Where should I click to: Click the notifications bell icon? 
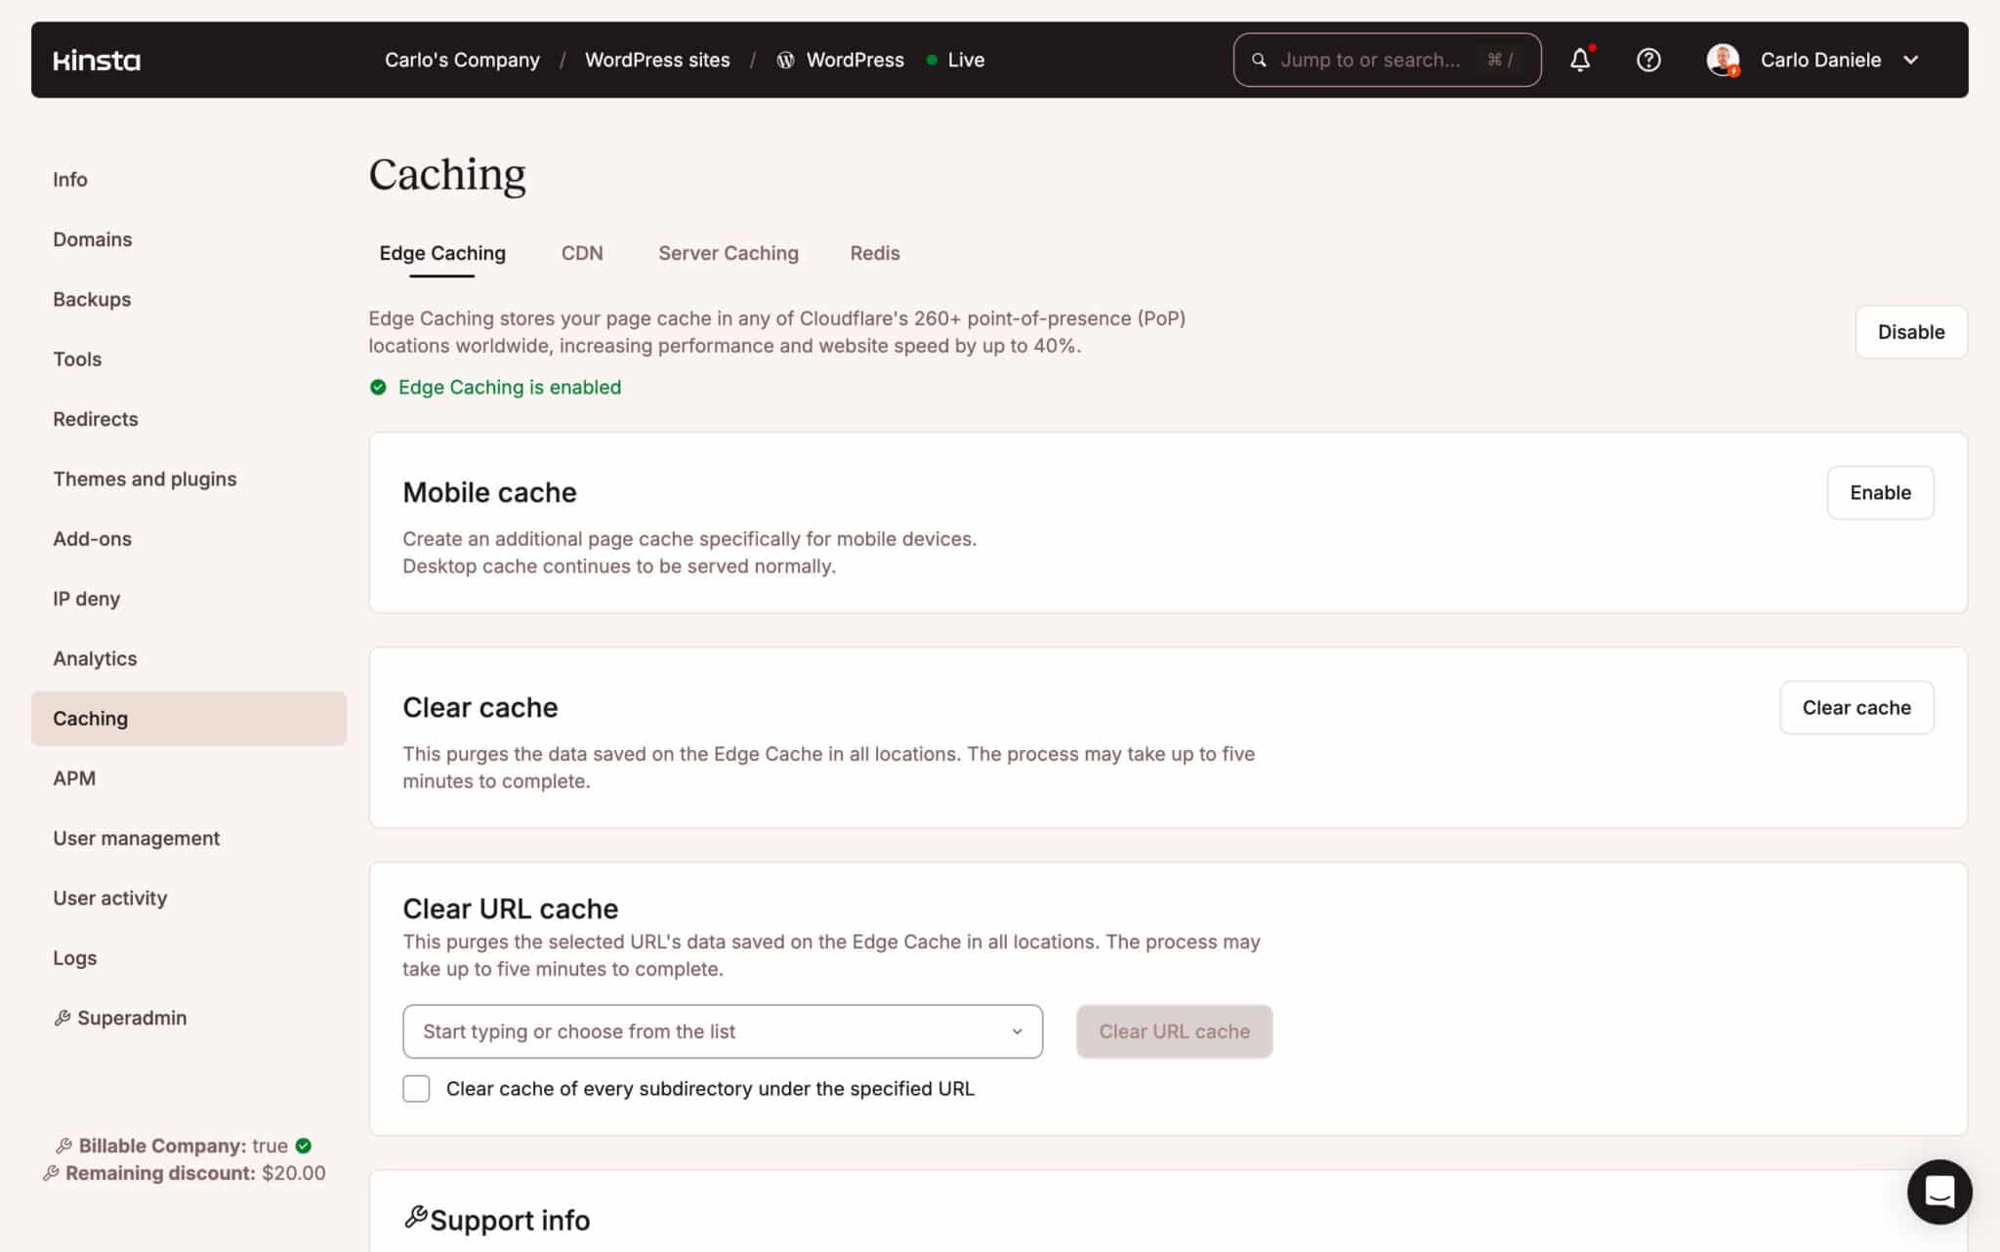1579,60
